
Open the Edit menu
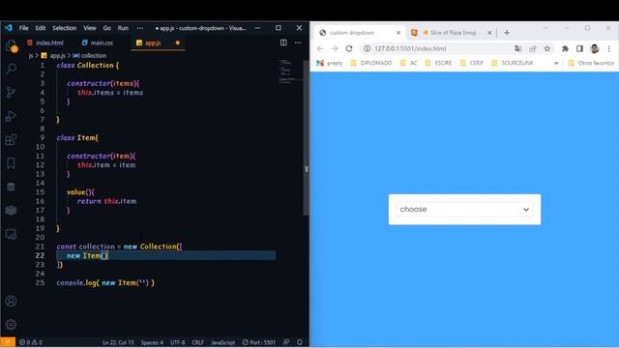[x=41, y=28]
